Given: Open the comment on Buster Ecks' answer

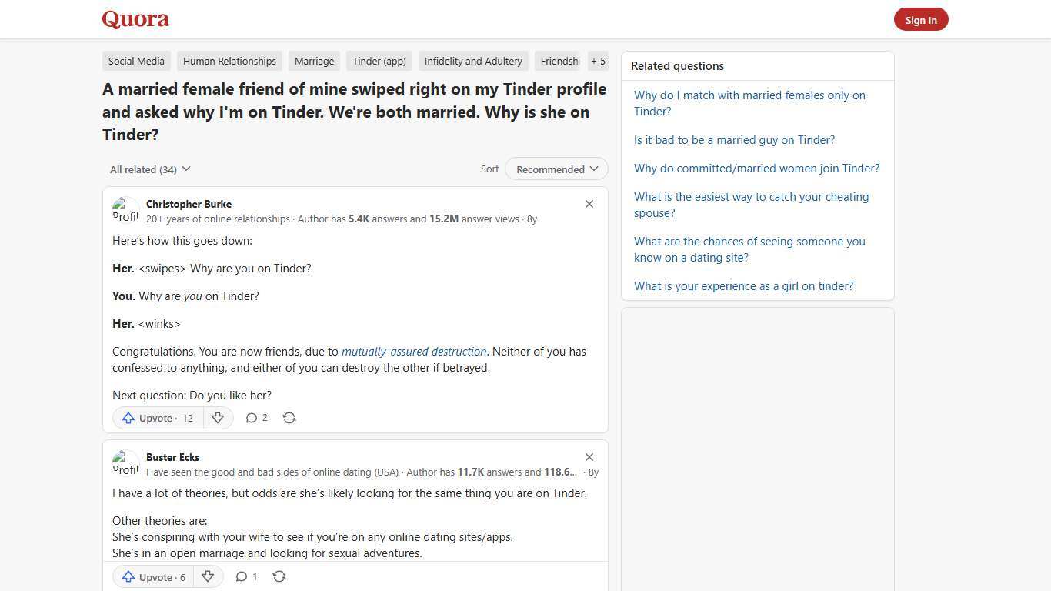Looking at the screenshot, I should coord(246,576).
